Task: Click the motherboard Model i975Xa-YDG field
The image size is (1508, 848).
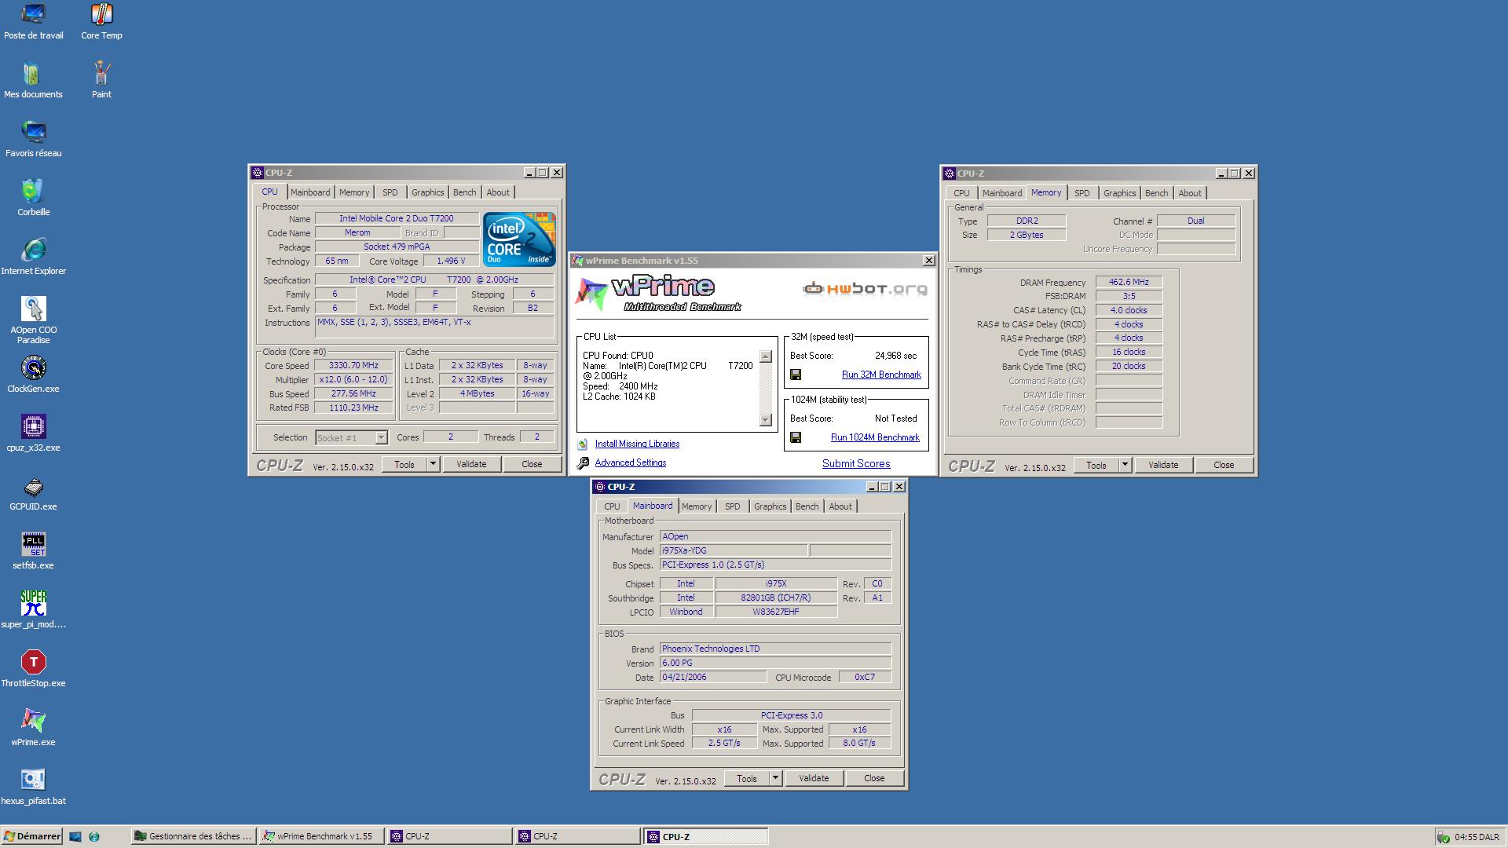Action: tap(733, 551)
